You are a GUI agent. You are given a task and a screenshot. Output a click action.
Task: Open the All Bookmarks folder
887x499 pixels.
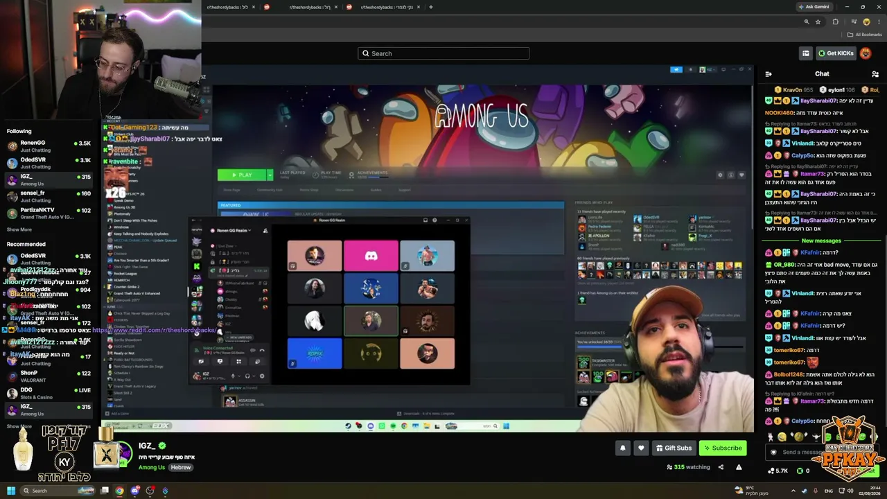[x=864, y=35]
